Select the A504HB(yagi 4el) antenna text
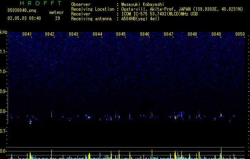250x159 pixels. pos(140,19)
